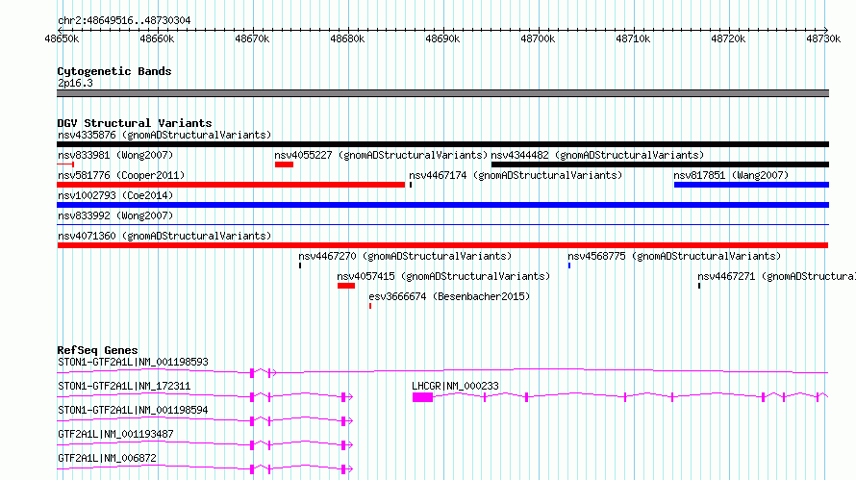Click the 48670k ruler tick label
The height and width of the screenshot is (480, 856).
pyautogui.click(x=252, y=38)
